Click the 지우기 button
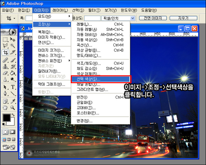Screen dimensions: 206x165 tap(183, 18)
